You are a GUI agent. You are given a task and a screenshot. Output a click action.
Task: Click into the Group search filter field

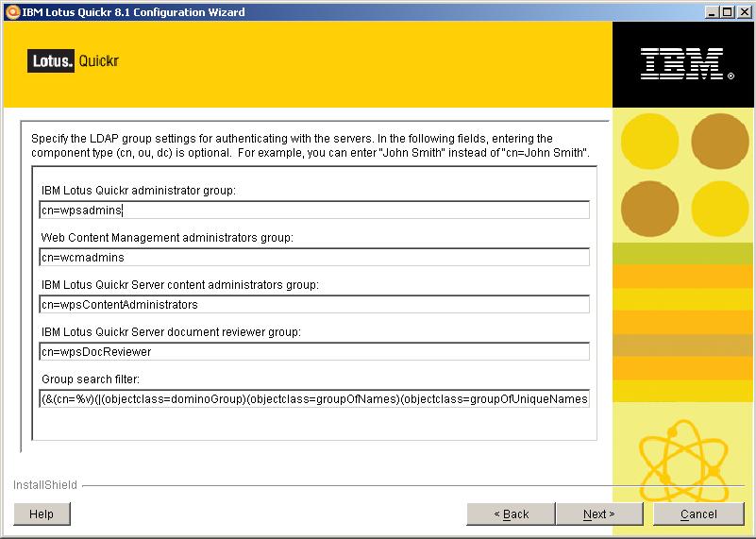coord(314,399)
